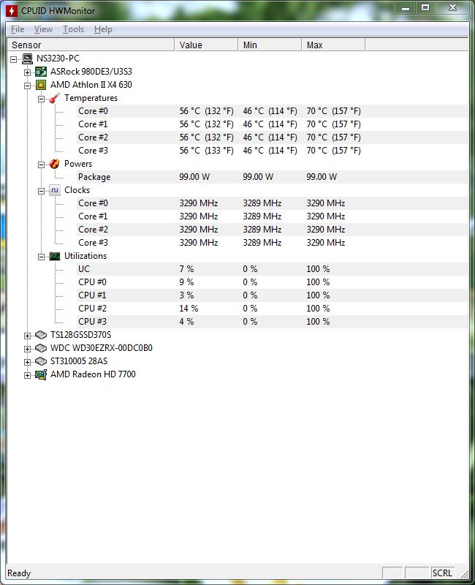Click the TS128GSSD370S drive icon
Image resolution: width=475 pixels, height=585 pixels.
[41, 335]
